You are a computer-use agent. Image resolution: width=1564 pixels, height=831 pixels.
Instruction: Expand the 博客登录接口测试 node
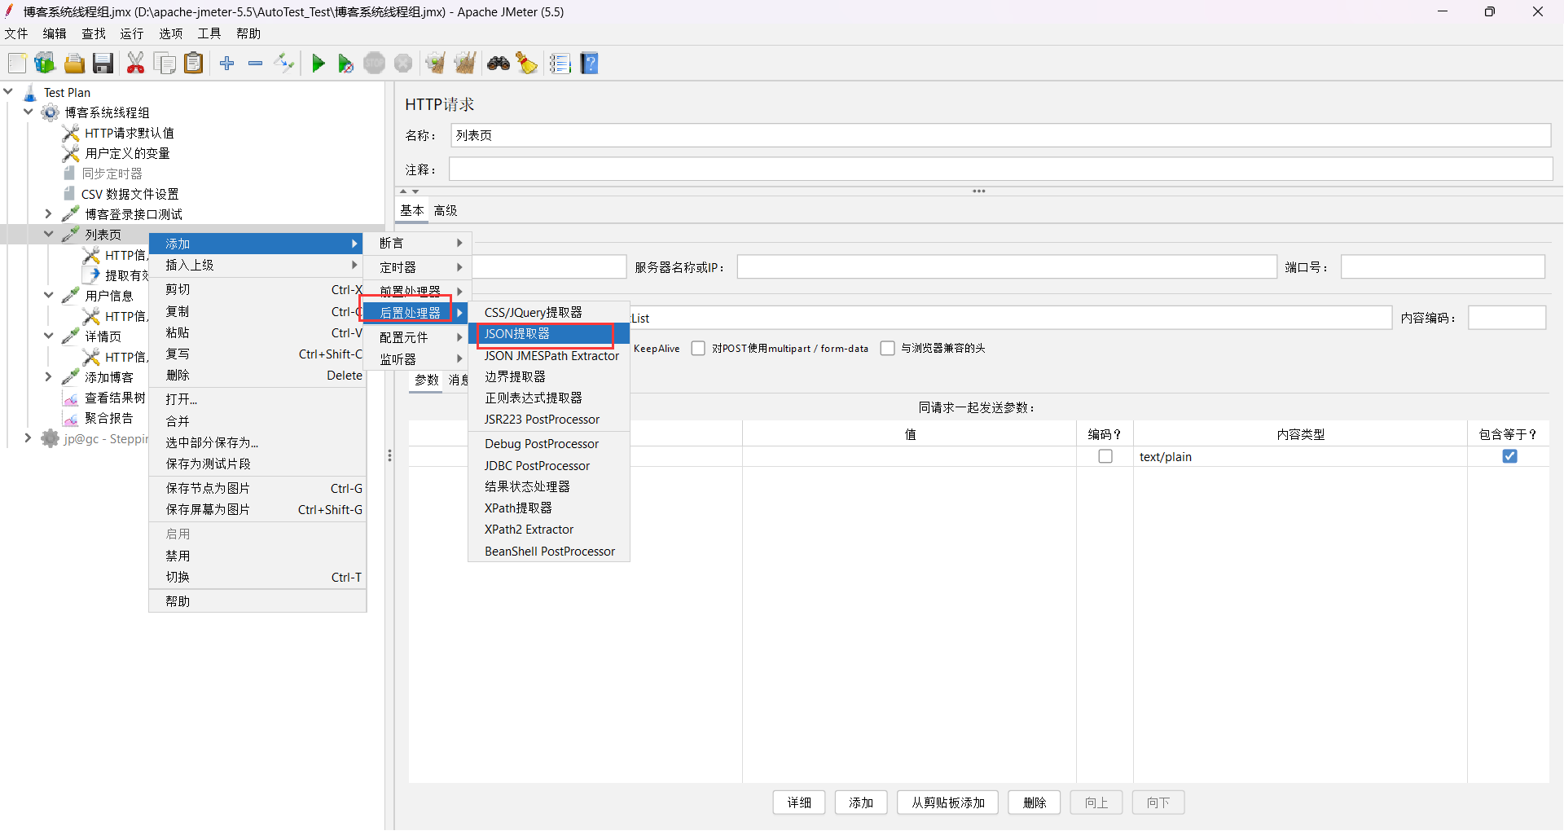point(49,214)
